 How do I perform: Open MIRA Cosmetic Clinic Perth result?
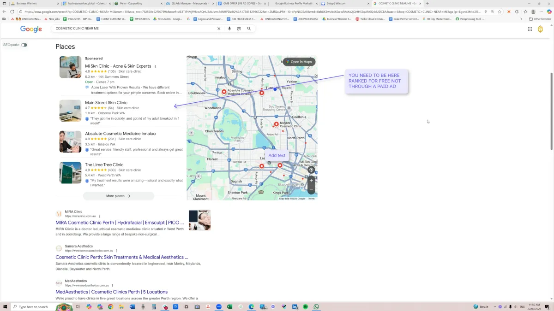pos(120,223)
